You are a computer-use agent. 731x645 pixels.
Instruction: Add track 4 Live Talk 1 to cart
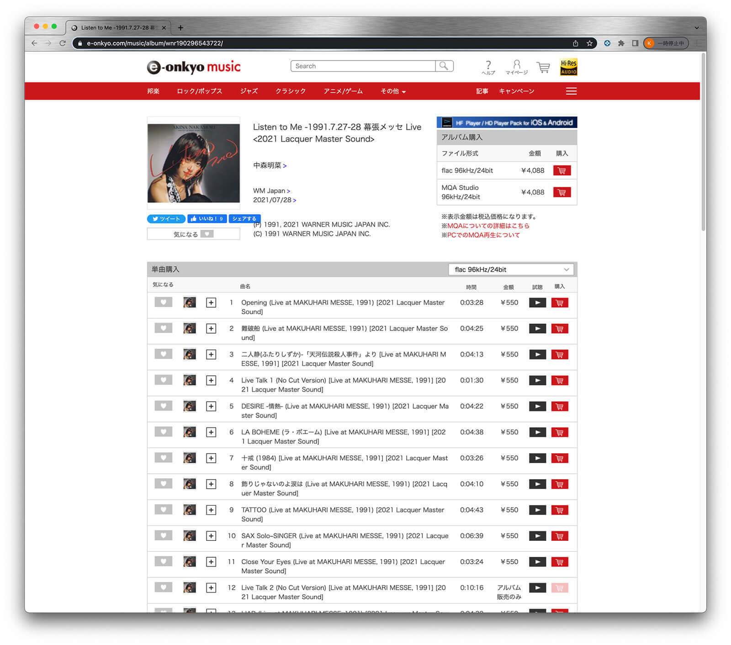point(560,380)
